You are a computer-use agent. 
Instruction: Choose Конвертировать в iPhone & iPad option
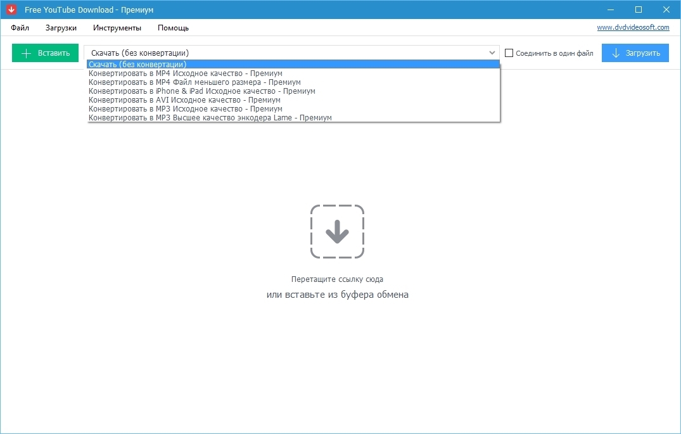tap(293, 91)
